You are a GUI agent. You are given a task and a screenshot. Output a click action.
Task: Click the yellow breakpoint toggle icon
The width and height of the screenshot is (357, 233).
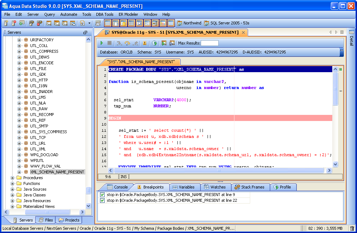[x=145, y=43]
